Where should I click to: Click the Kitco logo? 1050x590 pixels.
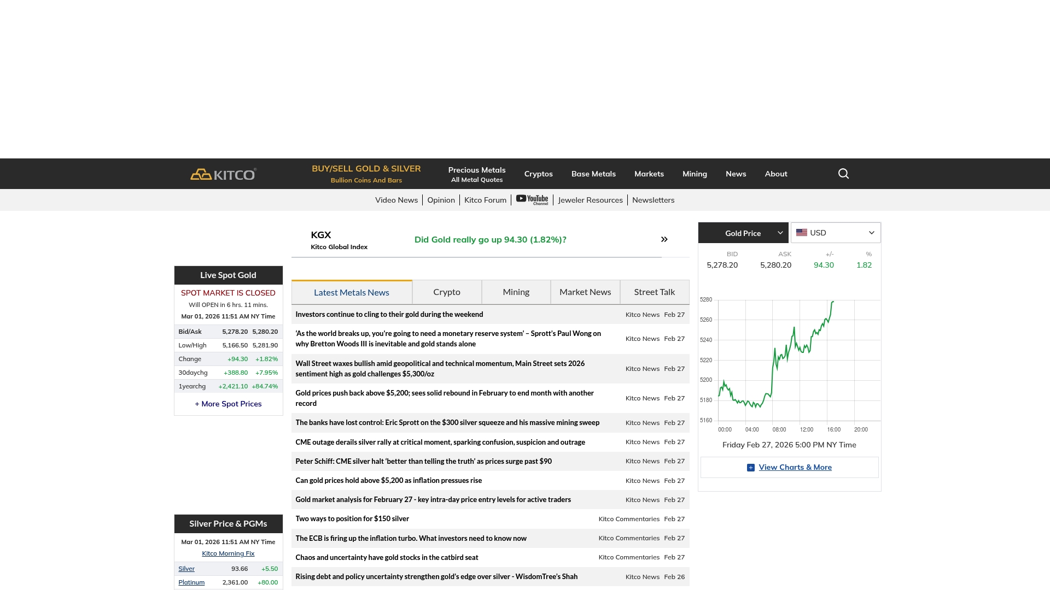point(223,174)
